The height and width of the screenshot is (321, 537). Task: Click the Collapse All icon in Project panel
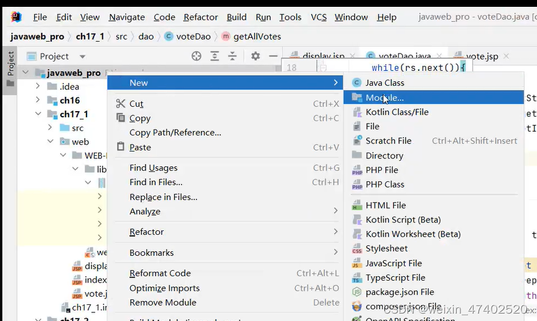coord(233,56)
